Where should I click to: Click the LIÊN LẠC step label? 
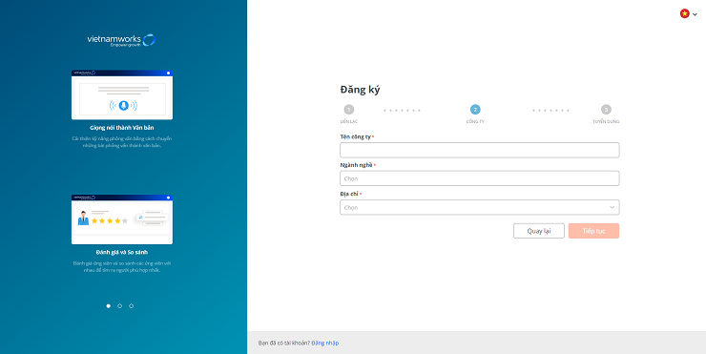tap(349, 121)
